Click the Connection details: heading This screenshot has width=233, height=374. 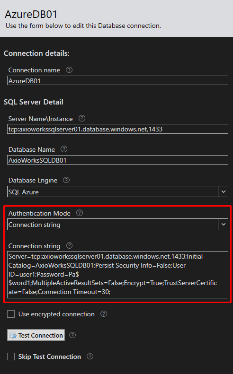point(36,53)
